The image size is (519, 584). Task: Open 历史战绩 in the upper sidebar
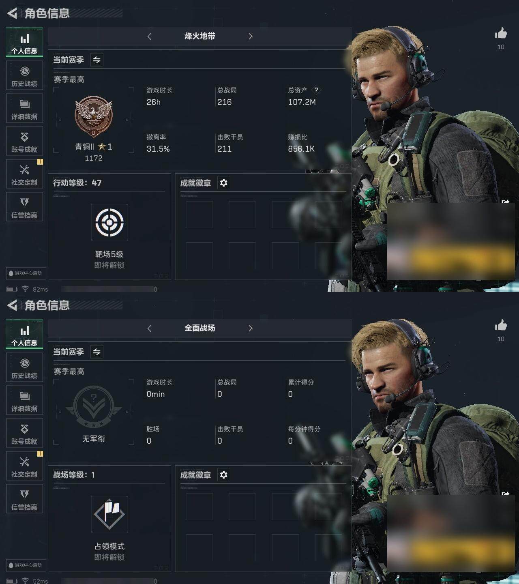pyautogui.click(x=24, y=75)
